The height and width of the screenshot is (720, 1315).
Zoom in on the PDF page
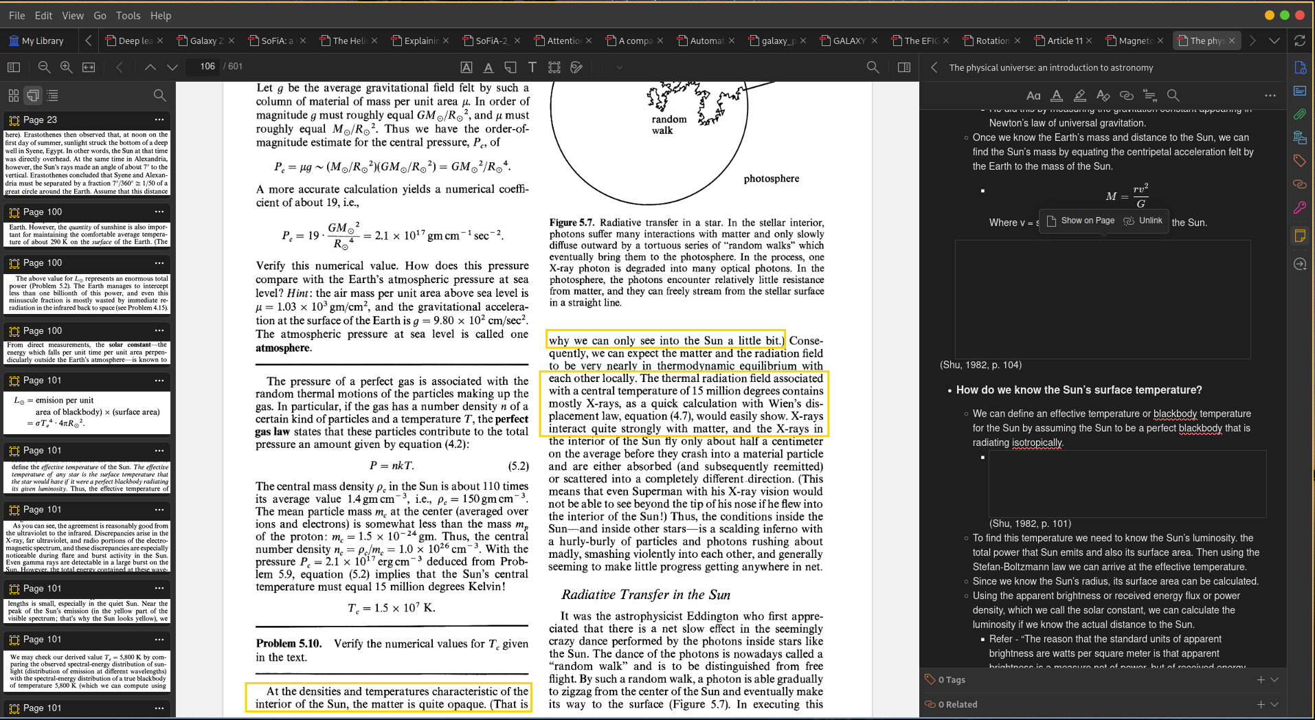(x=67, y=67)
